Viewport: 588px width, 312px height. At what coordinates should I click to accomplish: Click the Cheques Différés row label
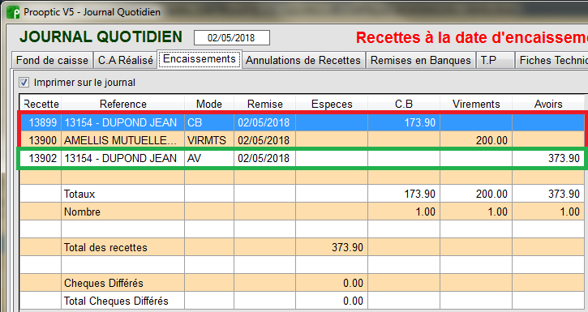coord(104,283)
